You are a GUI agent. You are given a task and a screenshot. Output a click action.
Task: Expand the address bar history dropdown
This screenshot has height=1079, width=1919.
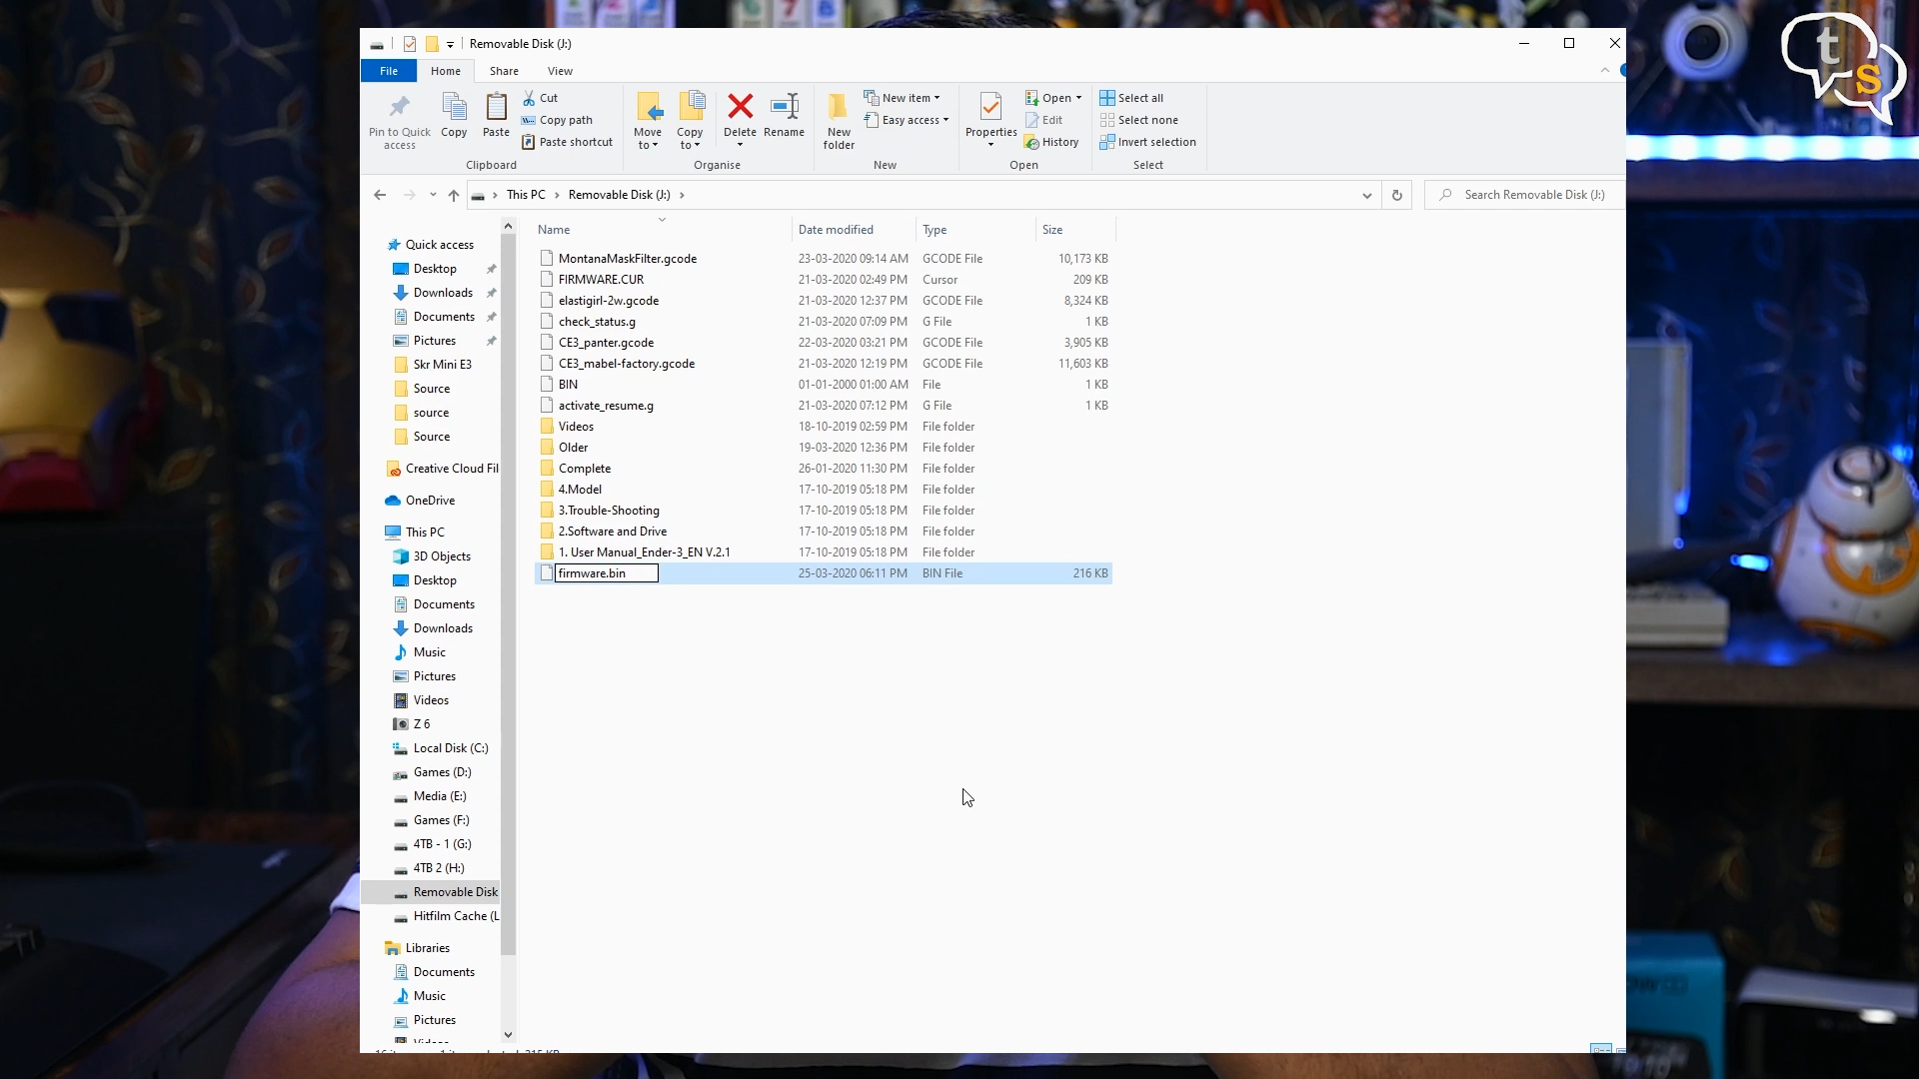(1366, 195)
